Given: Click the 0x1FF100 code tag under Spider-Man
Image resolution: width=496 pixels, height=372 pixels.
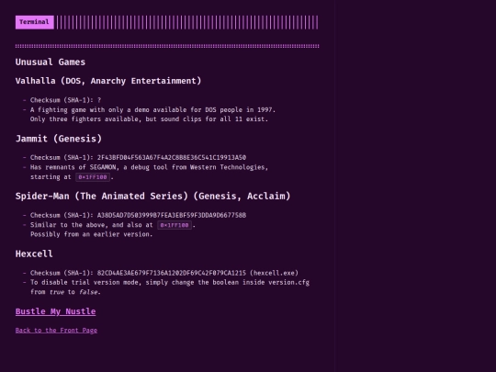Looking at the screenshot, I should pos(175,225).
